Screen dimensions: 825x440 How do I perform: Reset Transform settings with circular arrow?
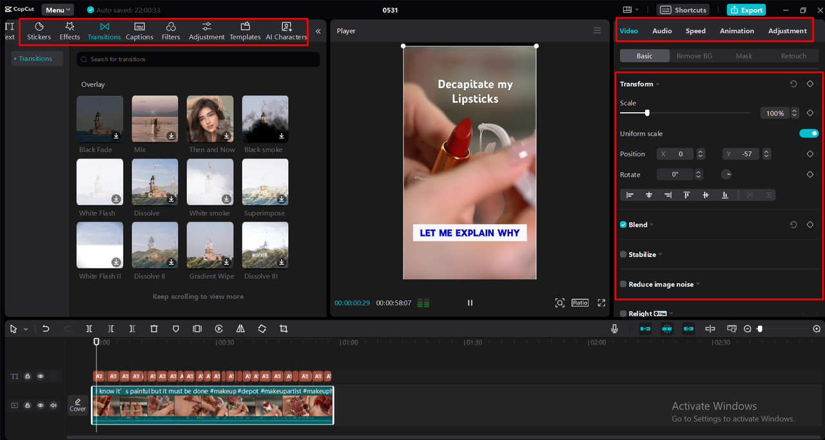pyautogui.click(x=793, y=84)
